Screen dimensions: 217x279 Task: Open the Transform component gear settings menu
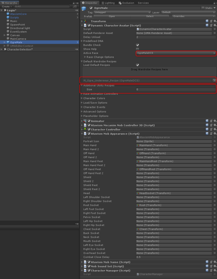pos(215,21)
